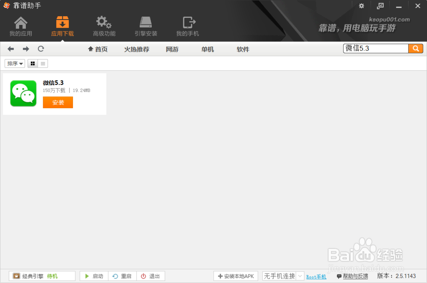Viewport: 427px width, 283px height.
Task: Select the 软件 category tab
Action: (x=243, y=49)
